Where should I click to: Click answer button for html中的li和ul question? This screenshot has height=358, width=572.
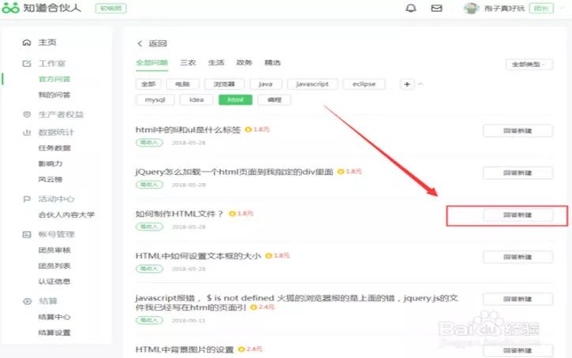click(x=518, y=131)
